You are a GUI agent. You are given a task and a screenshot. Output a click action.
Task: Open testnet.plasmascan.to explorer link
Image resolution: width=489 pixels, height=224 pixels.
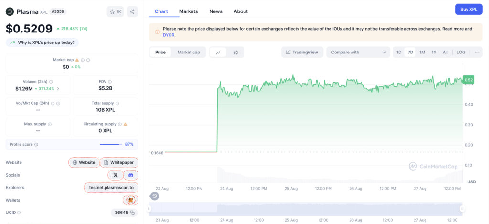click(111, 188)
